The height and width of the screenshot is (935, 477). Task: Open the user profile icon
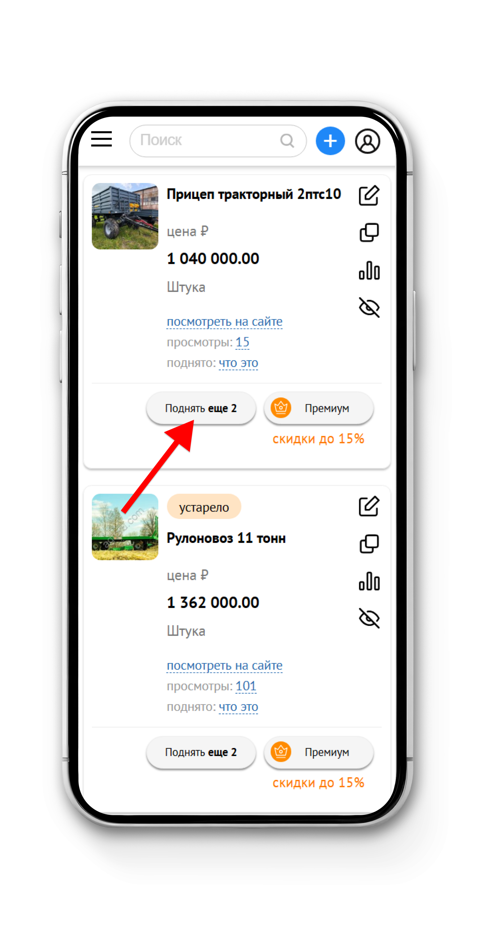tap(368, 141)
